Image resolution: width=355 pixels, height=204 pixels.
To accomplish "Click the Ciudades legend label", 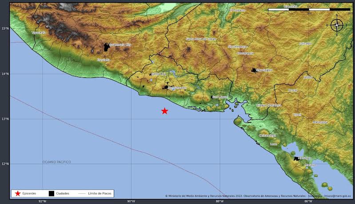I will click(x=63, y=193).
